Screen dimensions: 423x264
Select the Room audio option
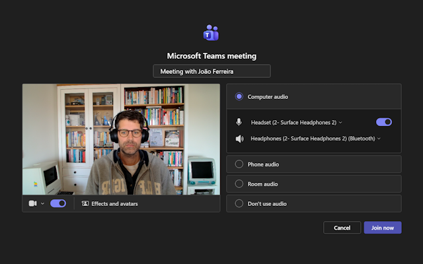(x=239, y=184)
